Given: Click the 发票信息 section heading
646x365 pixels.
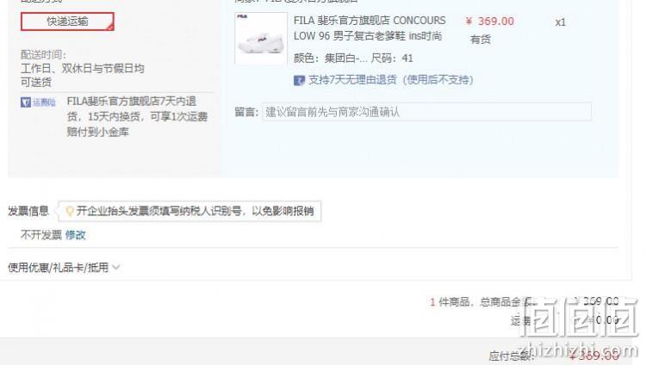Looking at the screenshot, I should point(28,211).
